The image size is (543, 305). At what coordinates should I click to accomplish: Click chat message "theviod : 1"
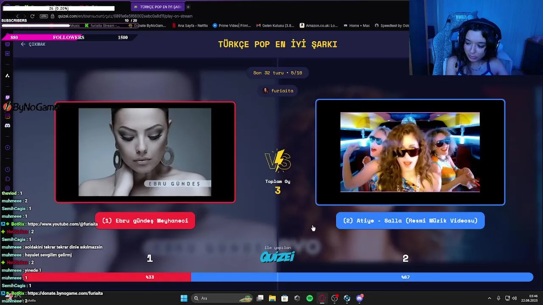[x=12, y=193]
